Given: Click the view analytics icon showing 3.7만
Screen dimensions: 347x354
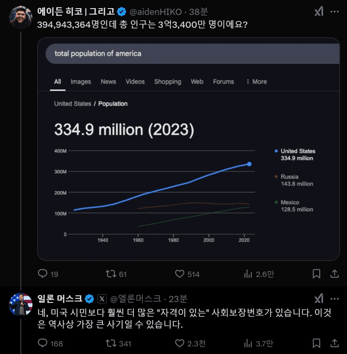Looking at the screenshot, I should pos(249,343).
